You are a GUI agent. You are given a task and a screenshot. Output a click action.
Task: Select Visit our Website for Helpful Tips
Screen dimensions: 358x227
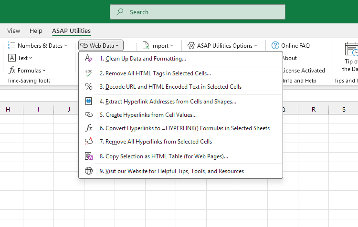pos(171,171)
